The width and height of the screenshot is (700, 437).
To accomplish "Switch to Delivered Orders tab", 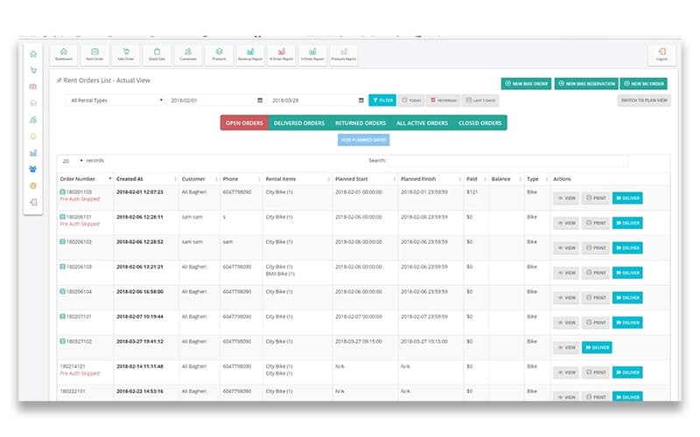I will [x=299, y=123].
